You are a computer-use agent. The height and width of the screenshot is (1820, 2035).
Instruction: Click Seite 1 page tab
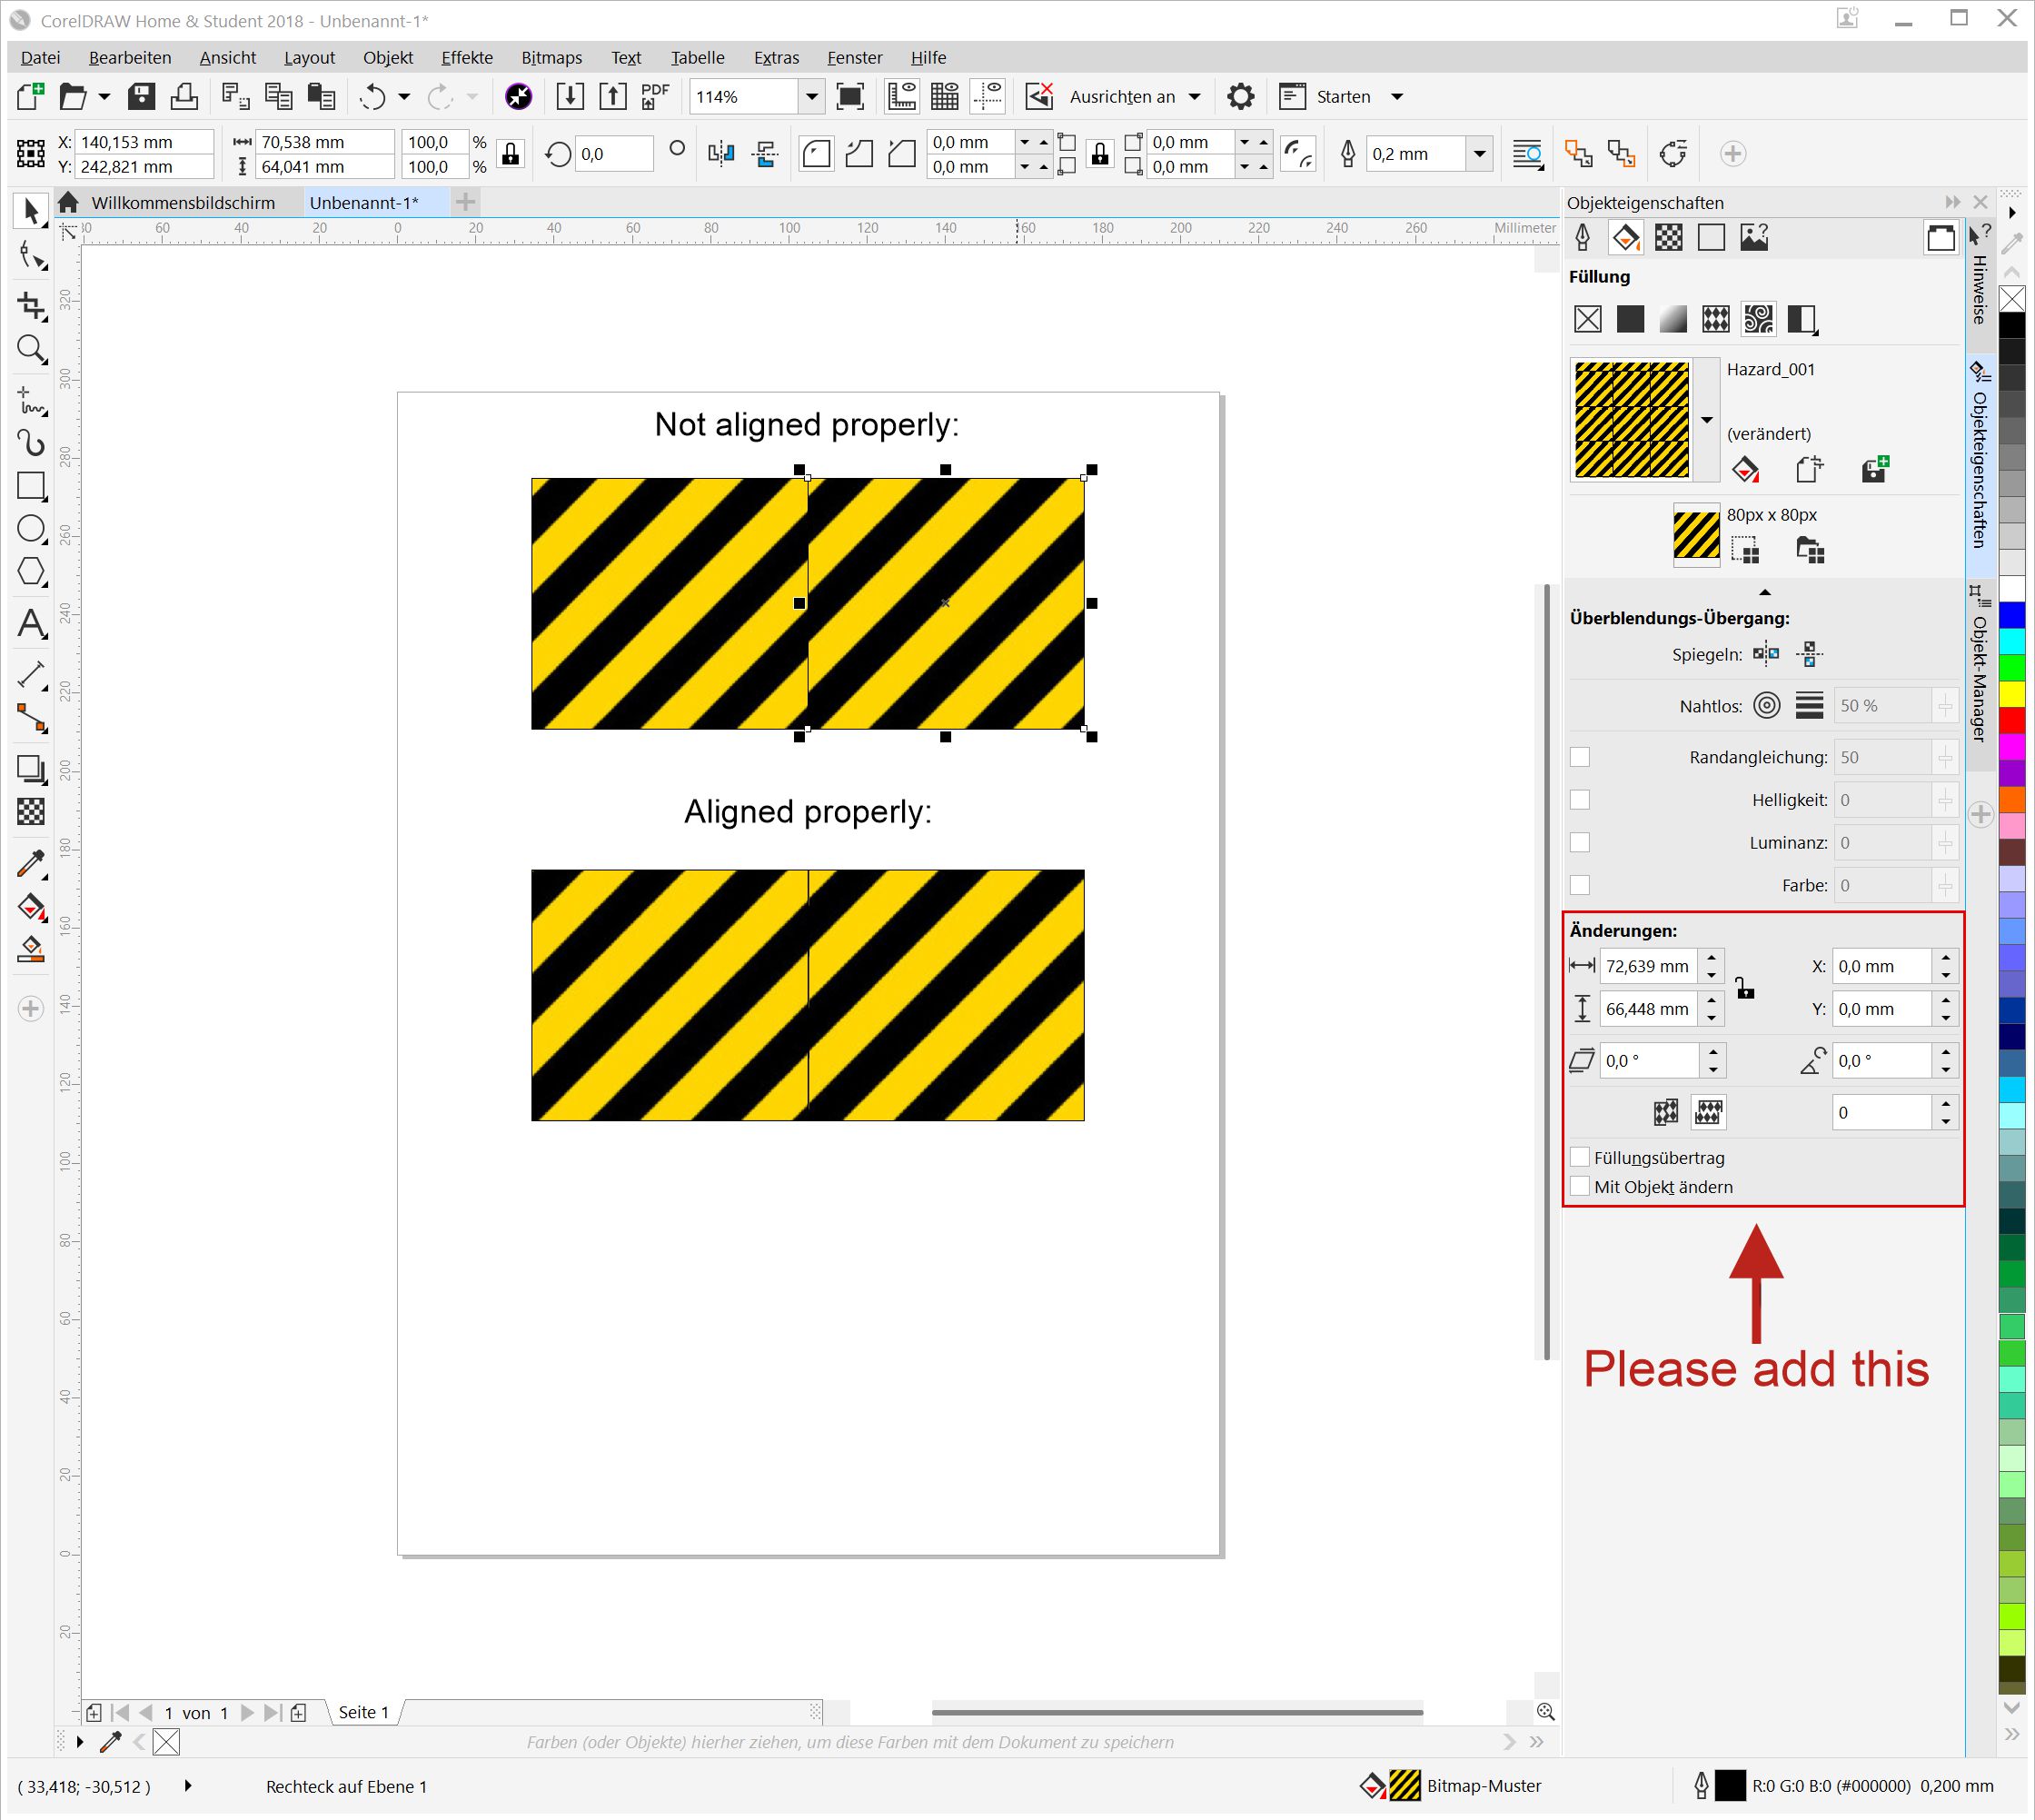(x=363, y=1712)
